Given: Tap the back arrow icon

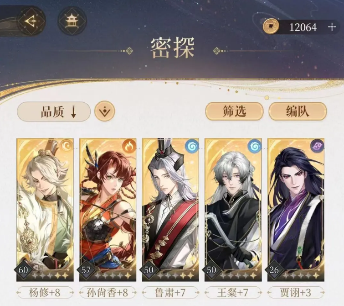Looking at the screenshot, I should pyautogui.click(x=31, y=21).
